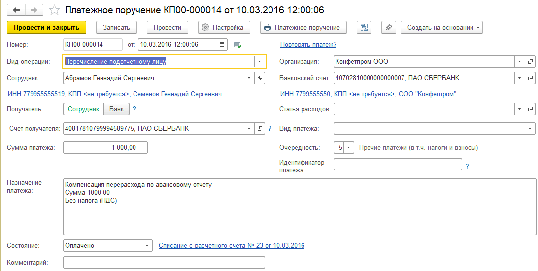Click Провести и закрыть button
Viewport: 538px width, 271px height.
point(47,28)
